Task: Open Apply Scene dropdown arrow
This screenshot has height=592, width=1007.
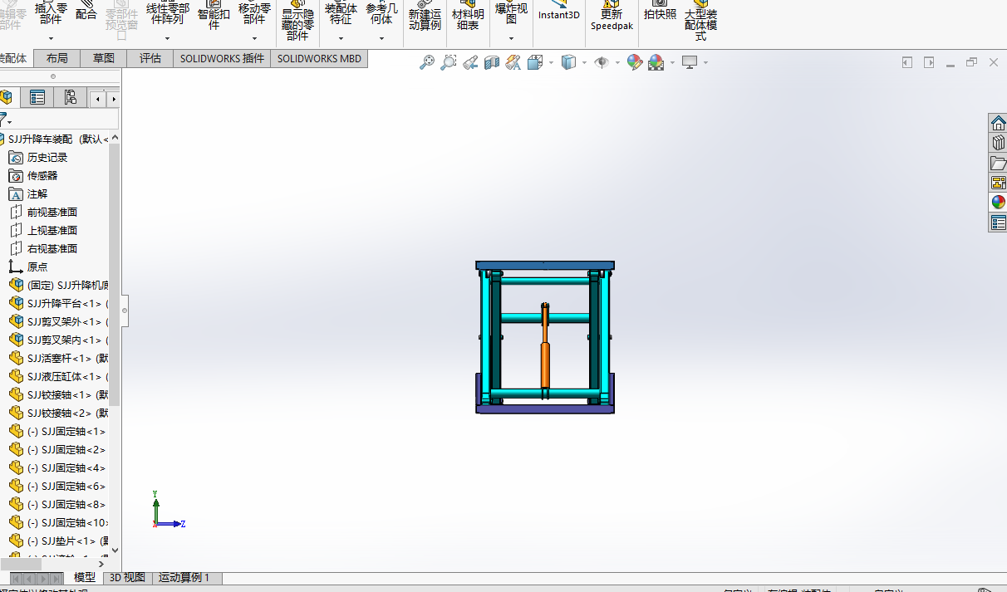Action: pyautogui.click(x=671, y=63)
